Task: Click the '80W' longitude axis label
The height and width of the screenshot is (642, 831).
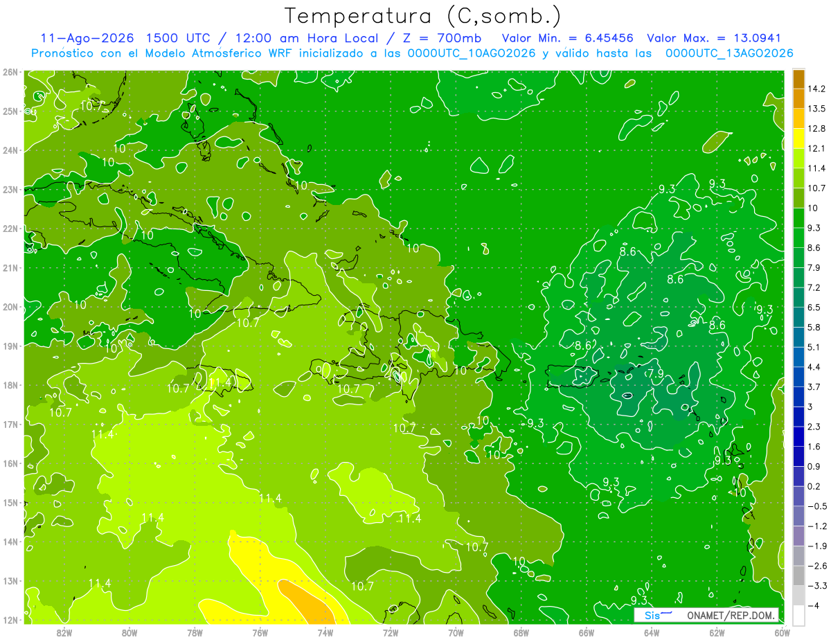Action: pyautogui.click(x=129, y=632)
